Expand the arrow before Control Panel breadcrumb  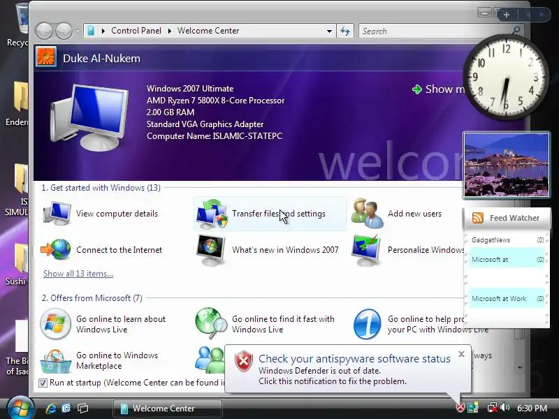(103, 31)
